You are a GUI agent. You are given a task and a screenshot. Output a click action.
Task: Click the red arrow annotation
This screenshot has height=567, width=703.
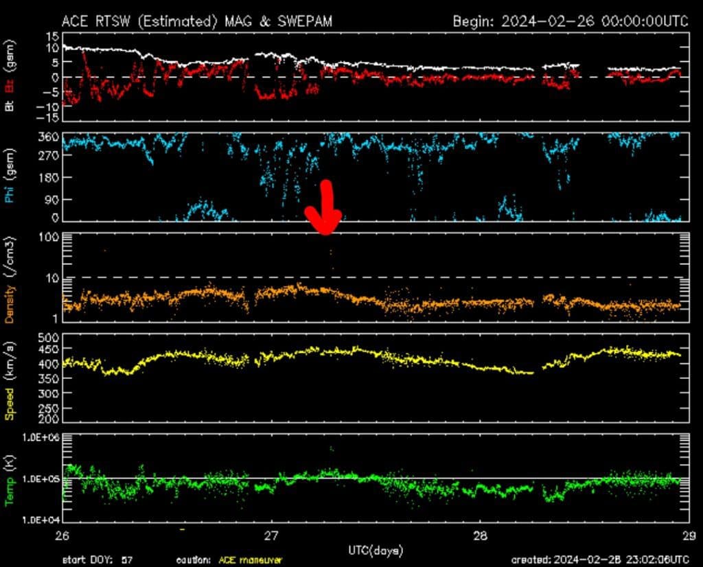(x=324, y=209)
